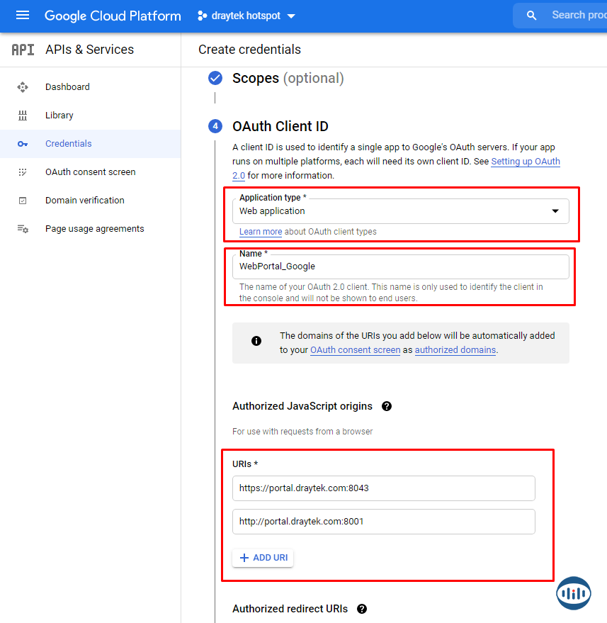Click the Name field containing WebPortal_Google

pyautogui.click(x=400, y=266)
